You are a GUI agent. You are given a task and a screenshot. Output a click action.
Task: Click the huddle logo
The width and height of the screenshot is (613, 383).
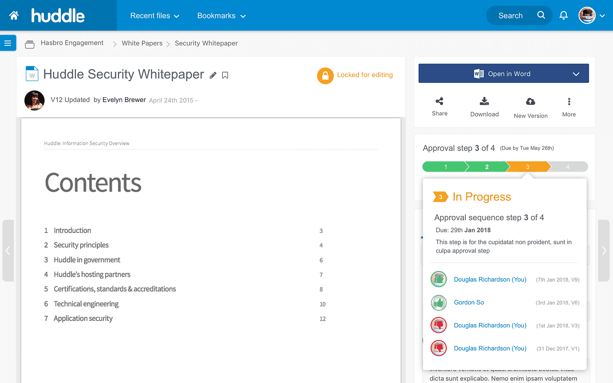(x=58, y=15)
